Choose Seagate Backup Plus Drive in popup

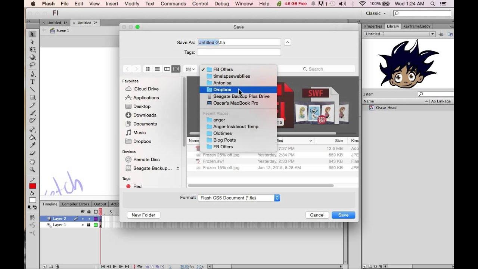point(238,96)
